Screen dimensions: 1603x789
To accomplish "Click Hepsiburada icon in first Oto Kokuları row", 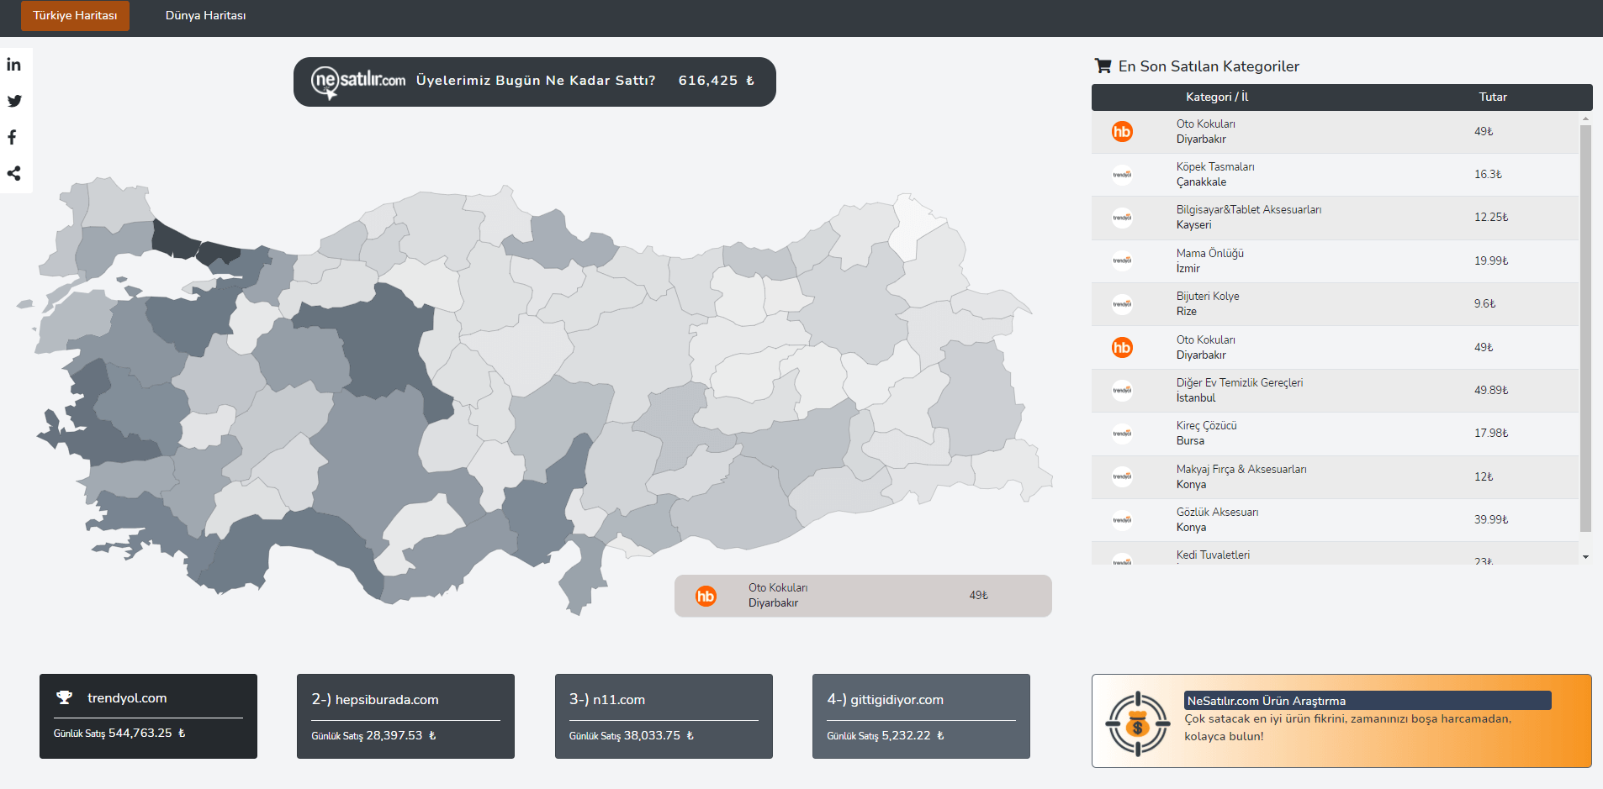I will click(1122, 131).
